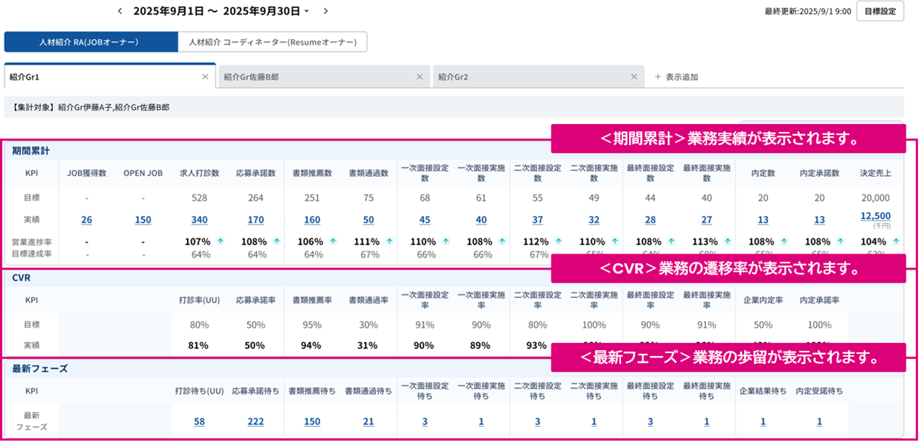
Task: Close the 紹介Gr1 tab
Action: (205, 77)
